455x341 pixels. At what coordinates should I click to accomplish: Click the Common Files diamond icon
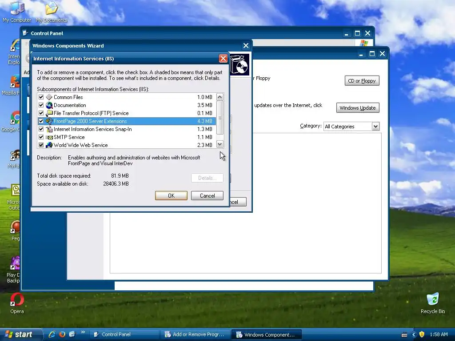[49, 97]
